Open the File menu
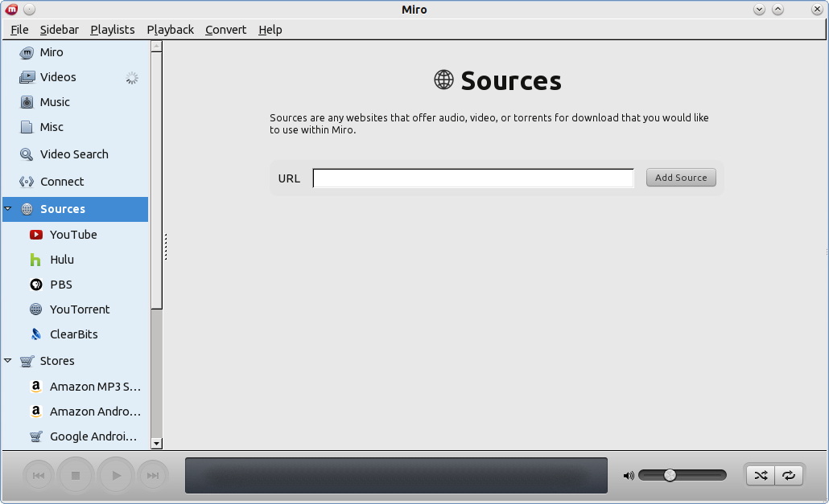 [x=19, y=30]
